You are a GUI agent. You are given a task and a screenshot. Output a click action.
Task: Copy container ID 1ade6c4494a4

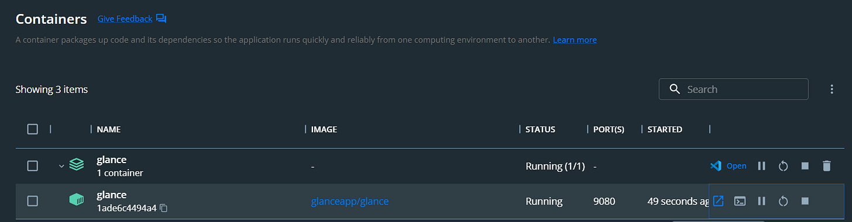point(164,208)
